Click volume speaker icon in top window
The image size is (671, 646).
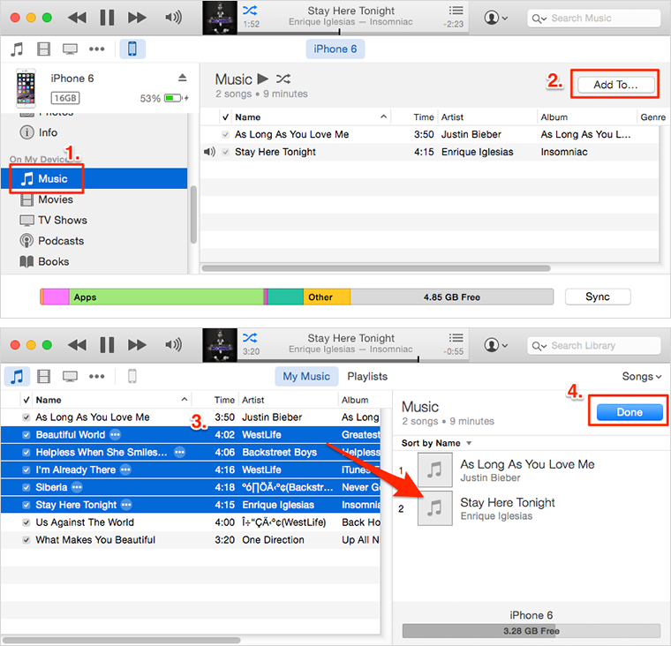pos(173,17)
